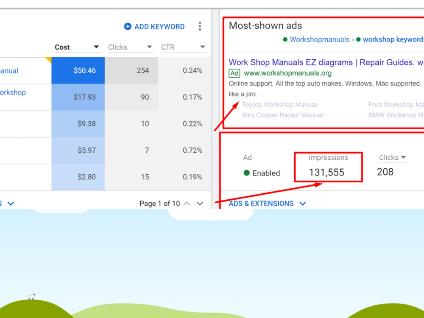Image resolution: width=424 pixels, height=318 pixels.
Task: Select the $17.93 cost cell
Action: coord(78,97)
